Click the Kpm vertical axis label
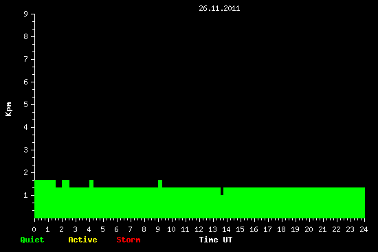The height and width of the screenshot is (252, 378). [x=8, y=109]
